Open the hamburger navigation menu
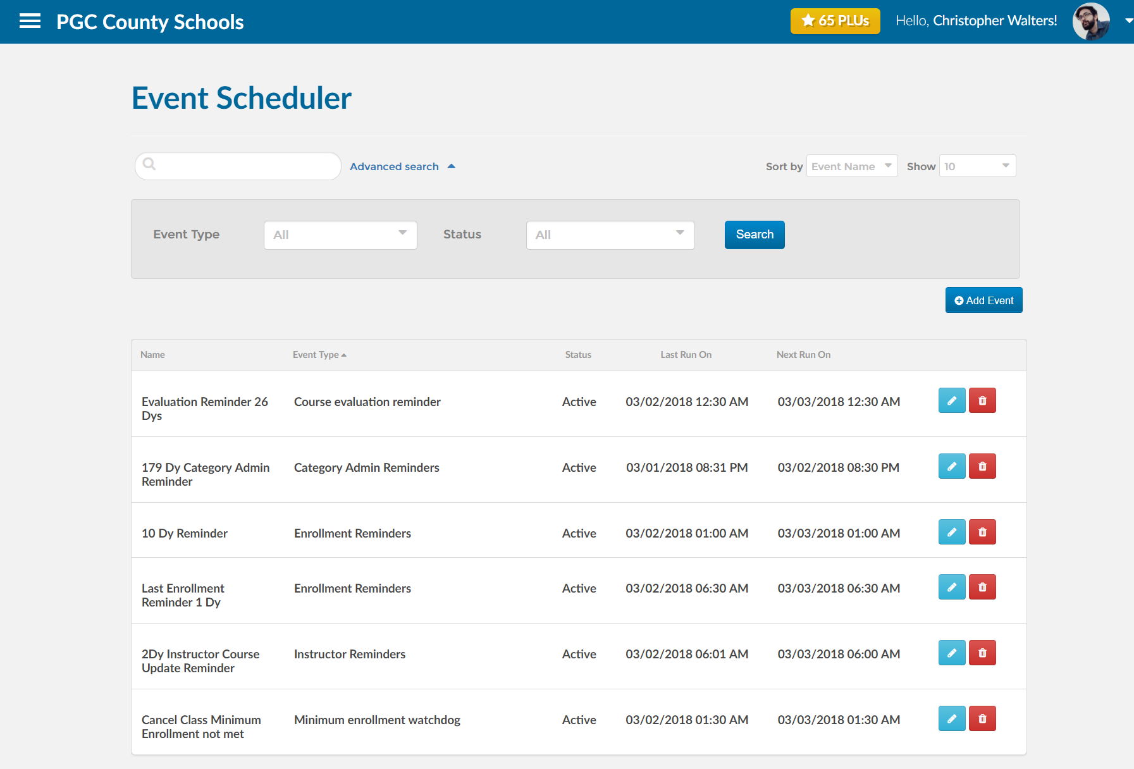Image resolution: width=1134 pixels, height=769 pixels. pyautogui.click(x=30, y=22)
